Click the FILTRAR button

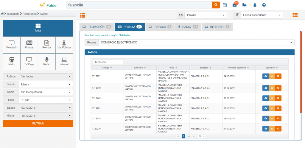pos(38,124)
